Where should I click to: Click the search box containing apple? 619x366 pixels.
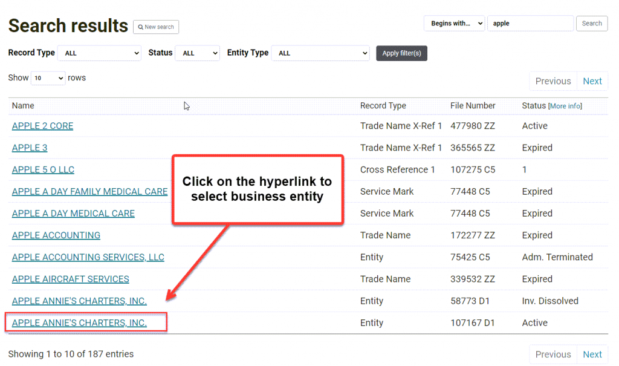[x=530, y=24]
